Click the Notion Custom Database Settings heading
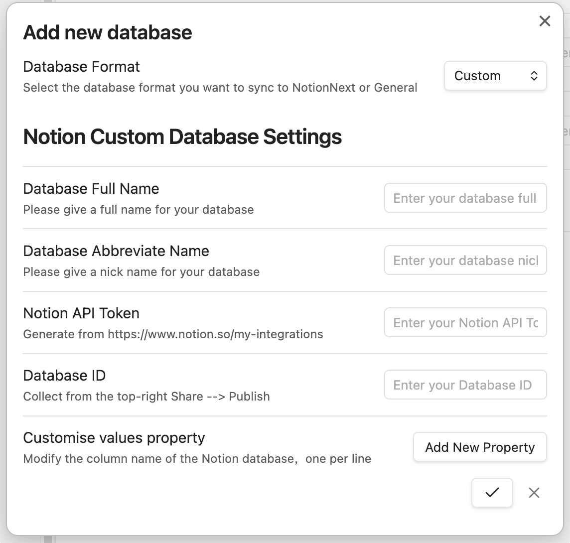The image size is (570, 543). (182, 137)
